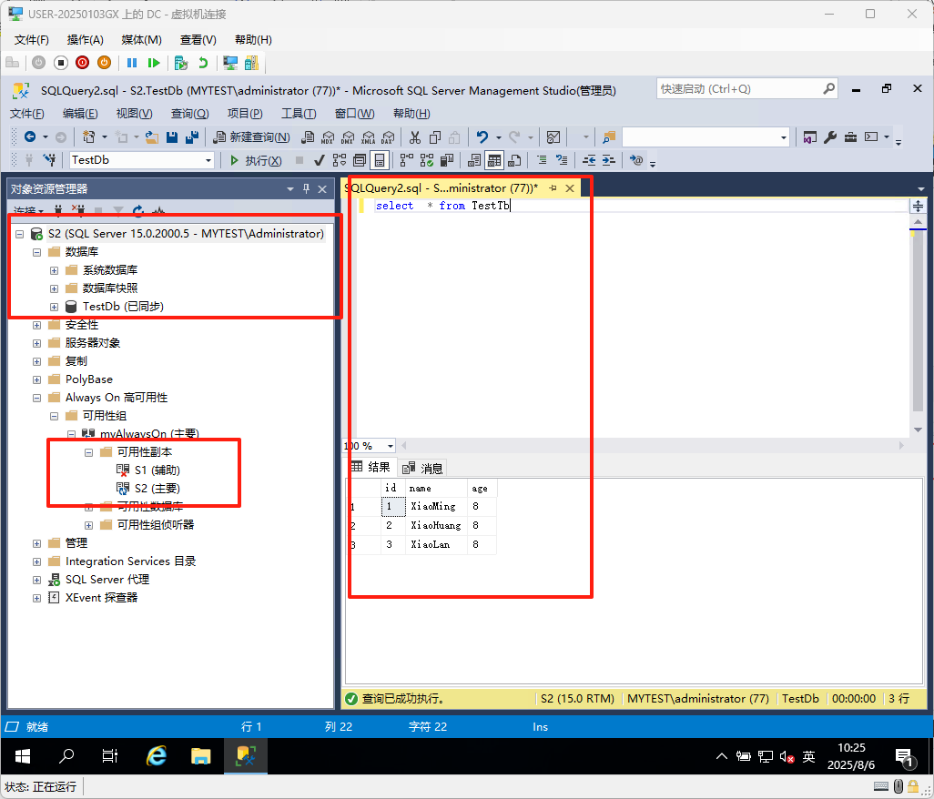Stop the VM with the square stop icon
The width and height of the screenshot is (934, 799).
click(61, 63)
